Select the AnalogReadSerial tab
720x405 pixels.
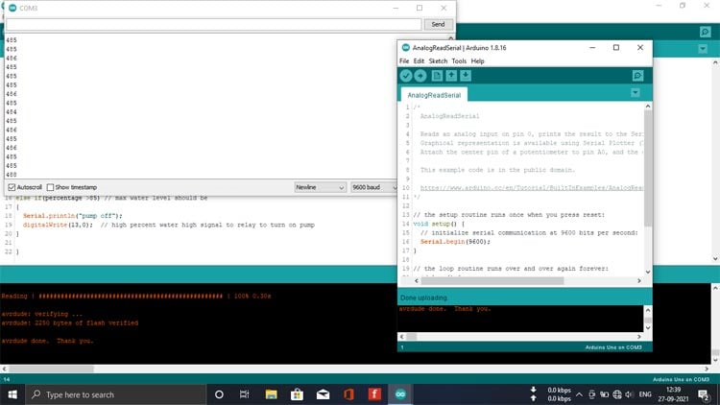[x=434, y=95]
